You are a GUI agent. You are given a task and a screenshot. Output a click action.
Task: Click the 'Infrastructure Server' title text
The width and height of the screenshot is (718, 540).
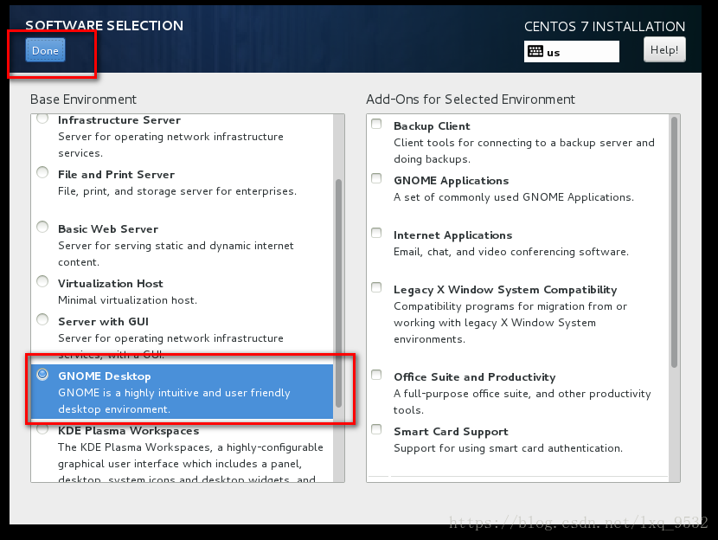point(119,120)
